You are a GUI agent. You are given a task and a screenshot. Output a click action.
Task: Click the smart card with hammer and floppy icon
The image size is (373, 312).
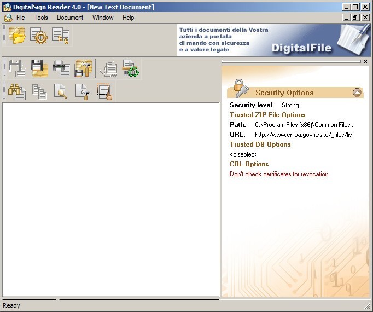click(83, 68)
